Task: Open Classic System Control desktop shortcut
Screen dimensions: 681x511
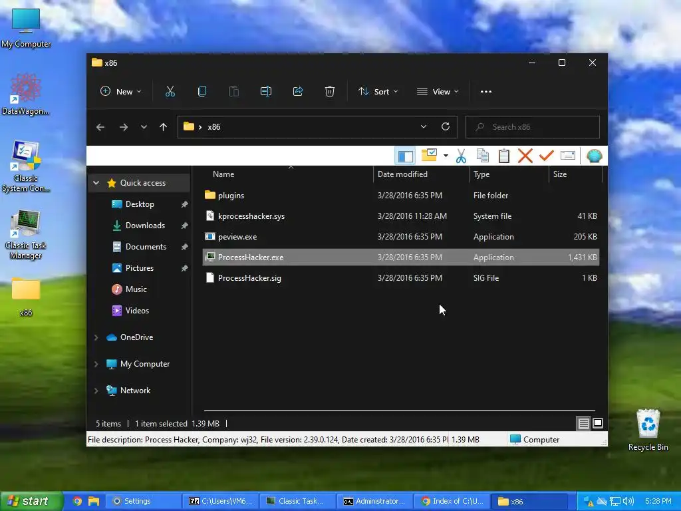Action: pos(26,166)
